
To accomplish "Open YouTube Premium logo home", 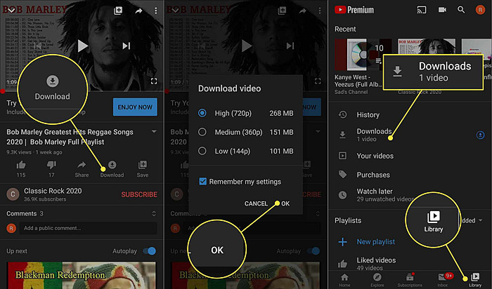I will click(x=354, y=10).
